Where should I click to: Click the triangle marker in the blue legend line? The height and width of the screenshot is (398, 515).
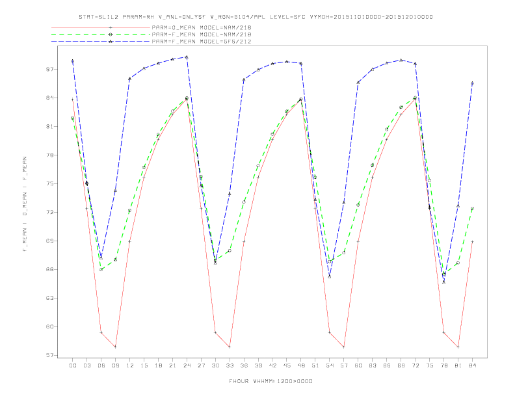[x=111, y=42]
